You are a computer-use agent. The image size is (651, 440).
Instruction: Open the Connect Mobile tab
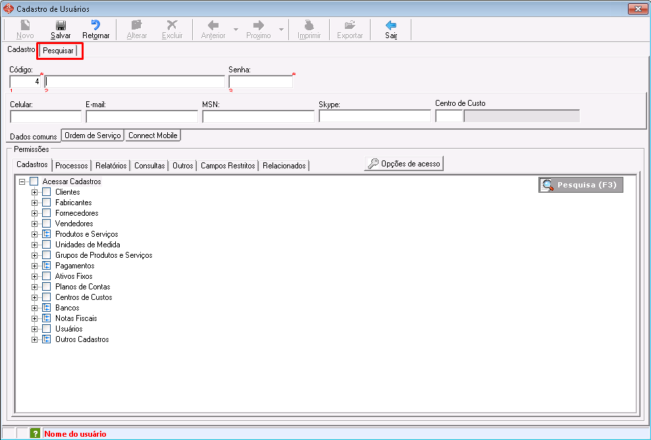(153, 135)
